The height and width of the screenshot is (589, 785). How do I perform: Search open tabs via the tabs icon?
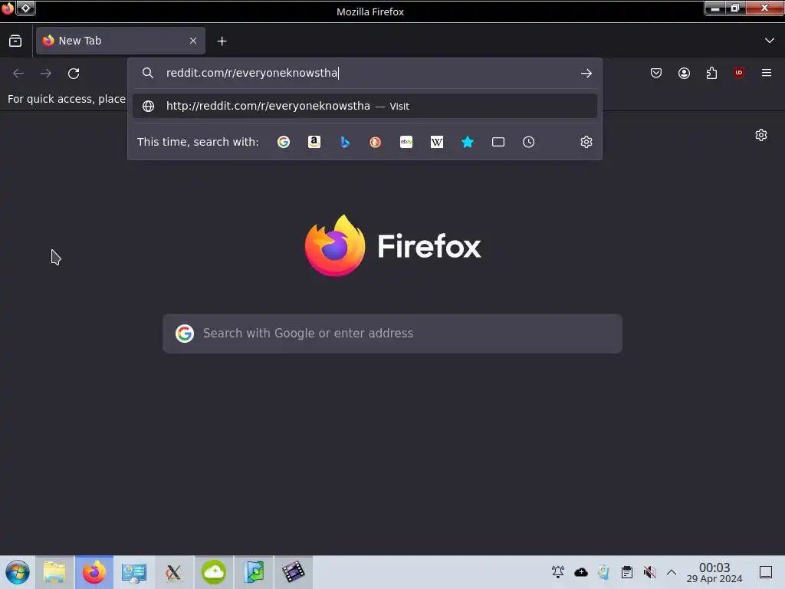point(498,142)
